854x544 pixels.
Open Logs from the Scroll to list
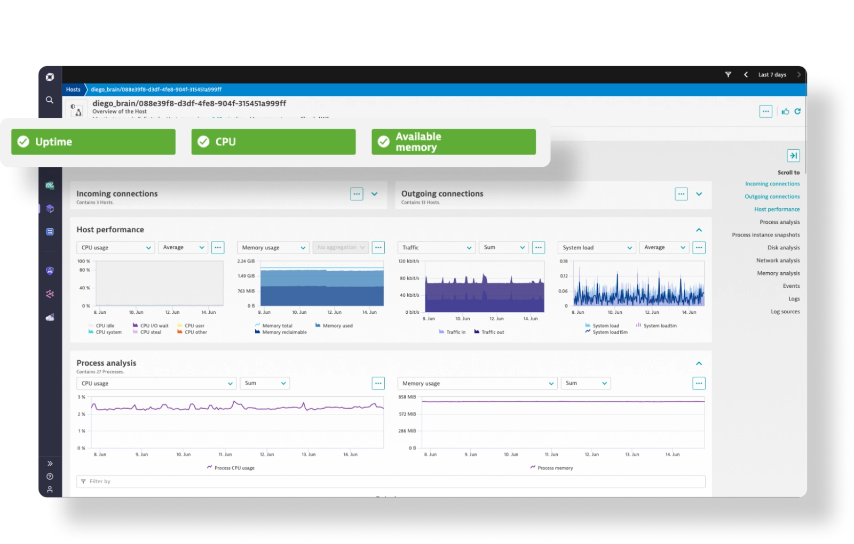click(x=794, y=298)
